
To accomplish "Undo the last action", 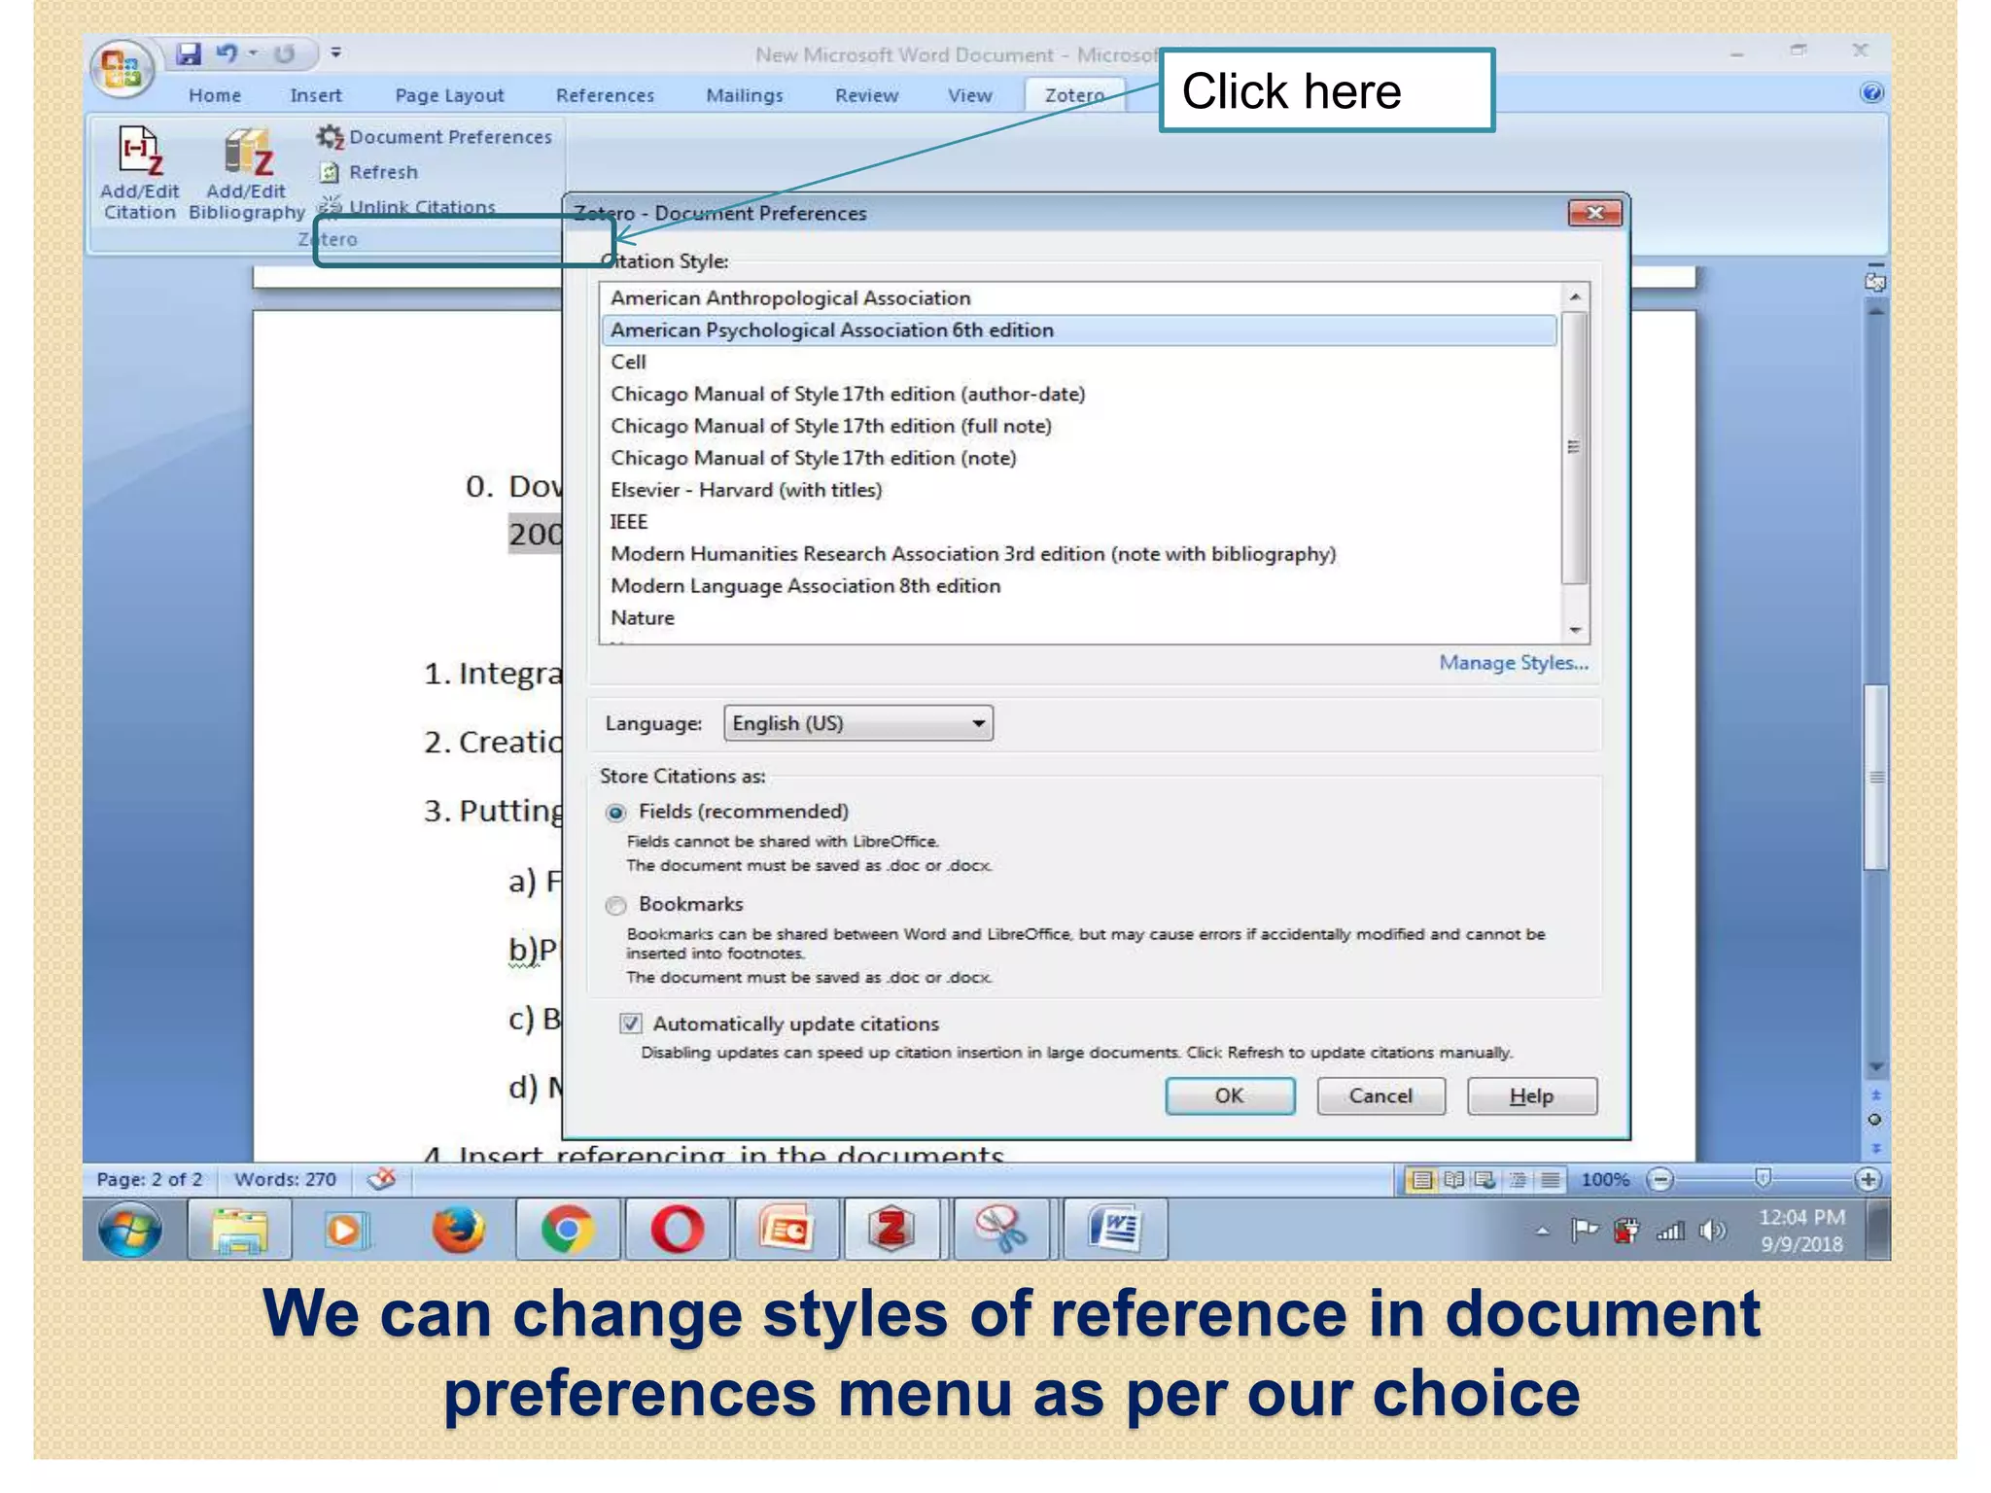I will (227, 53).
